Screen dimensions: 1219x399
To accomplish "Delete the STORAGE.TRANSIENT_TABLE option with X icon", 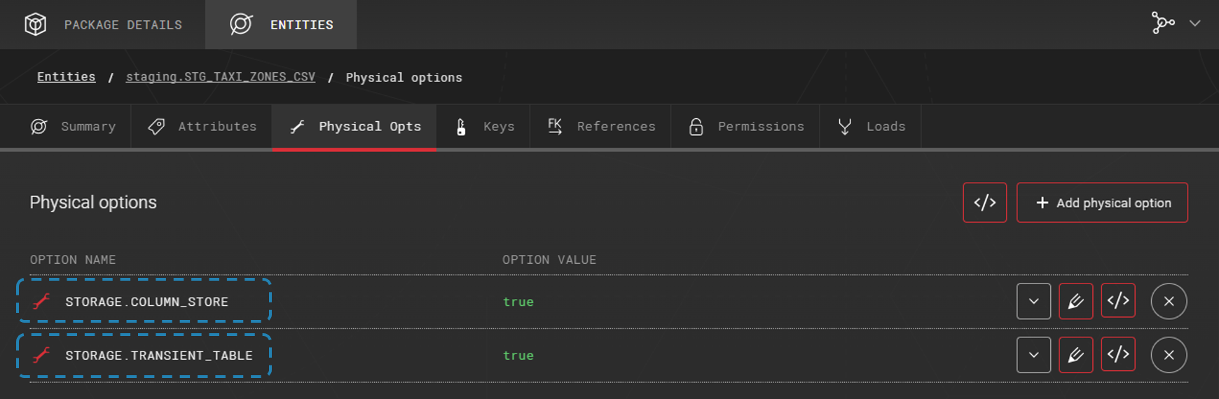I will click(1169, 356).
